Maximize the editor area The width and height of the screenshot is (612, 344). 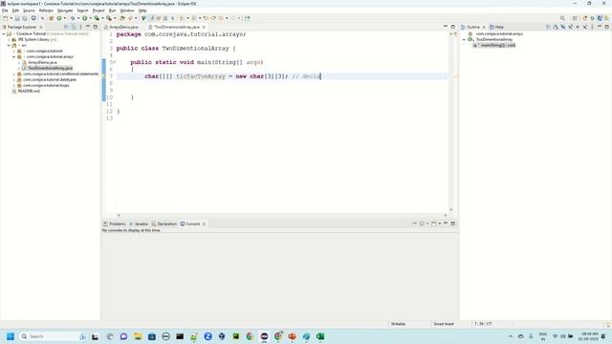(x=452, y=27)
